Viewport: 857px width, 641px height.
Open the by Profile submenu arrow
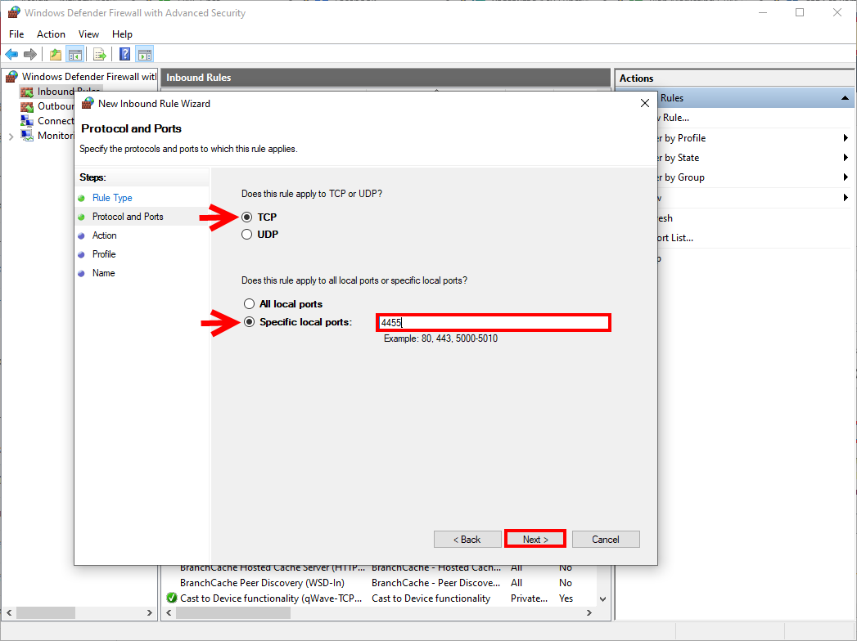(x=846, y=138)
